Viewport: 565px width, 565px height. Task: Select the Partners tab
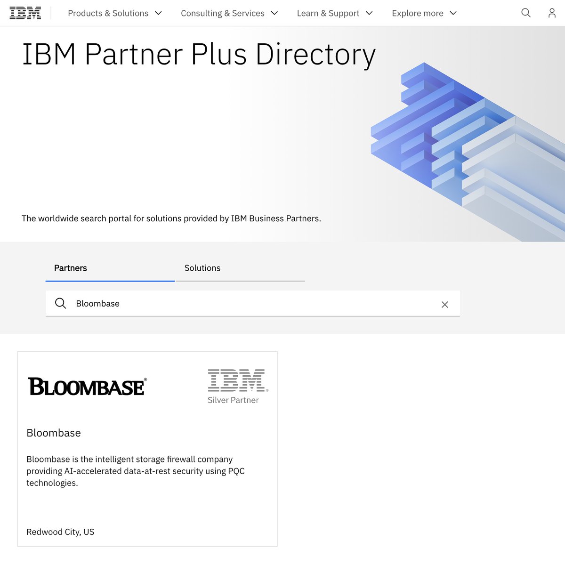[110, 268]
